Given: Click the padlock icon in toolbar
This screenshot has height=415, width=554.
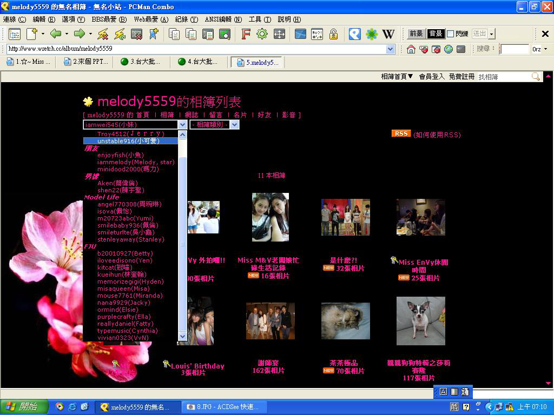Looking at the screenshot, I should coord(334,34).
